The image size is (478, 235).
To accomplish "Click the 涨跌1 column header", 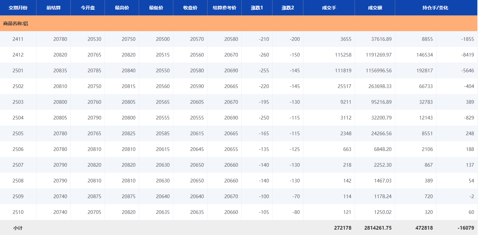I will 257,8.
